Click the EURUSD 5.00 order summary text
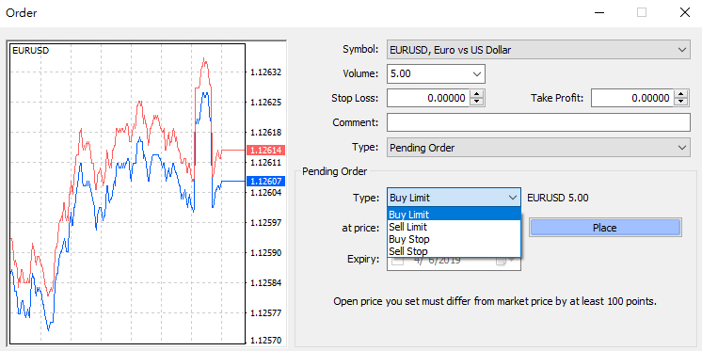702x351 pixels. (558, 198)
